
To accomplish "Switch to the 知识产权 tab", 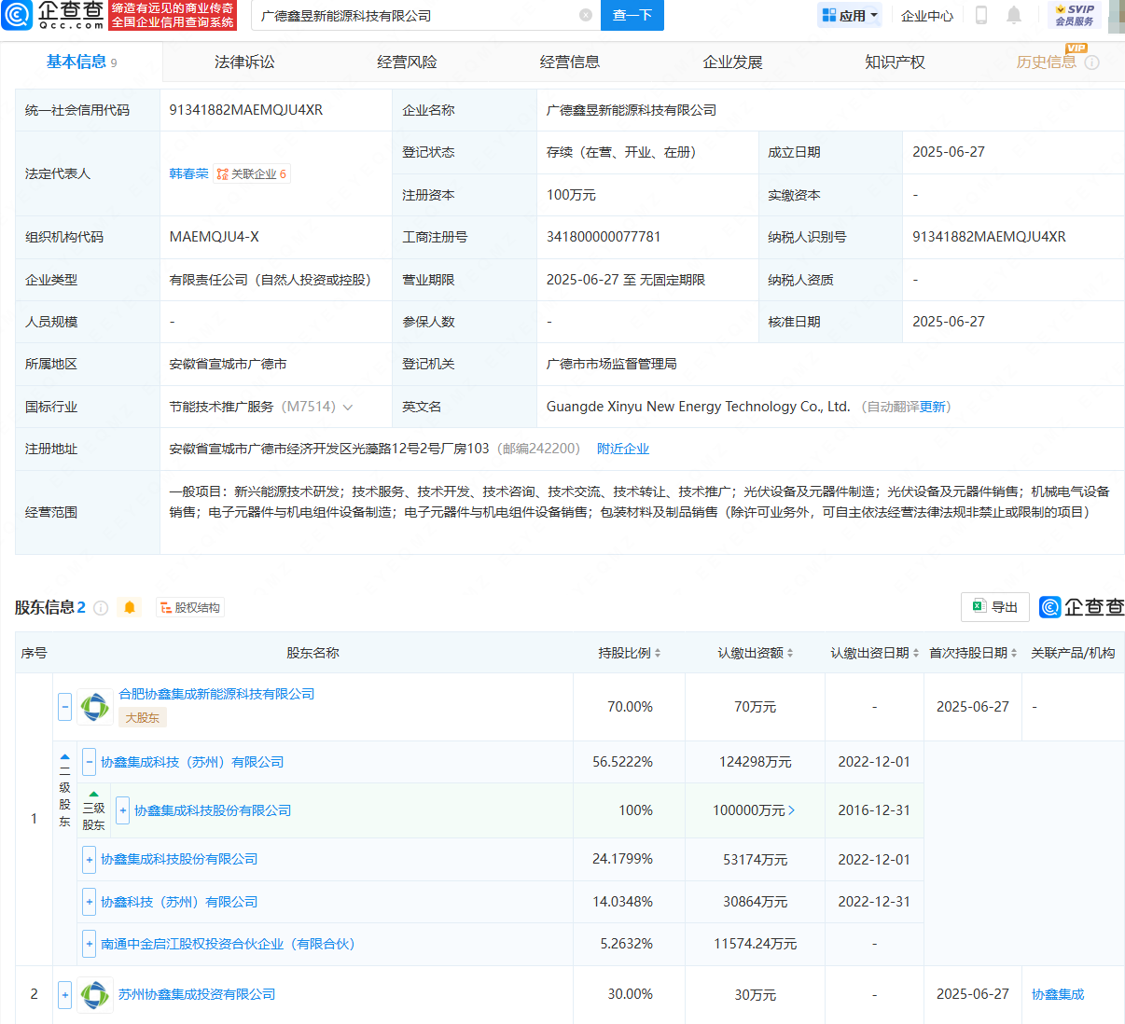I will click(x=894, y=62).
